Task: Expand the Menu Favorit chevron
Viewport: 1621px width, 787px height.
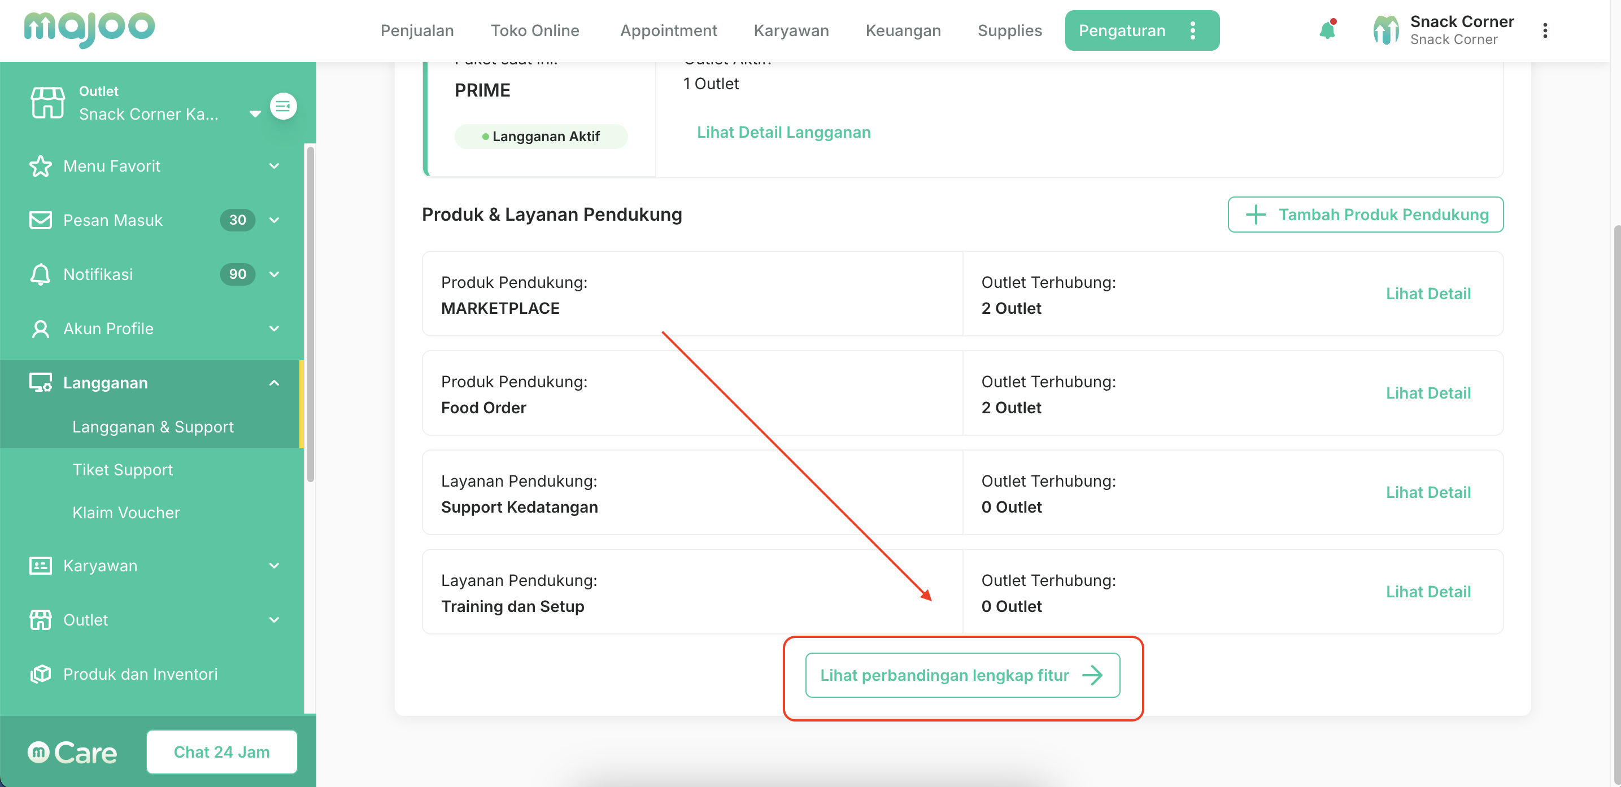Action: tap(274, 166)
